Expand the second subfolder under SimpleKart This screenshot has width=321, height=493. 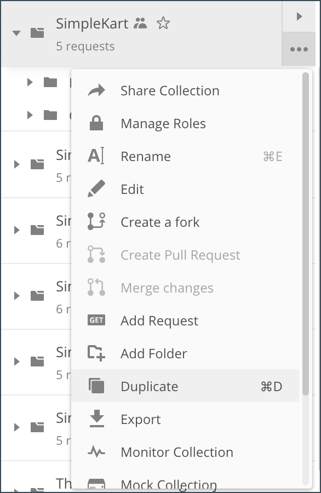tap(30, 115)
